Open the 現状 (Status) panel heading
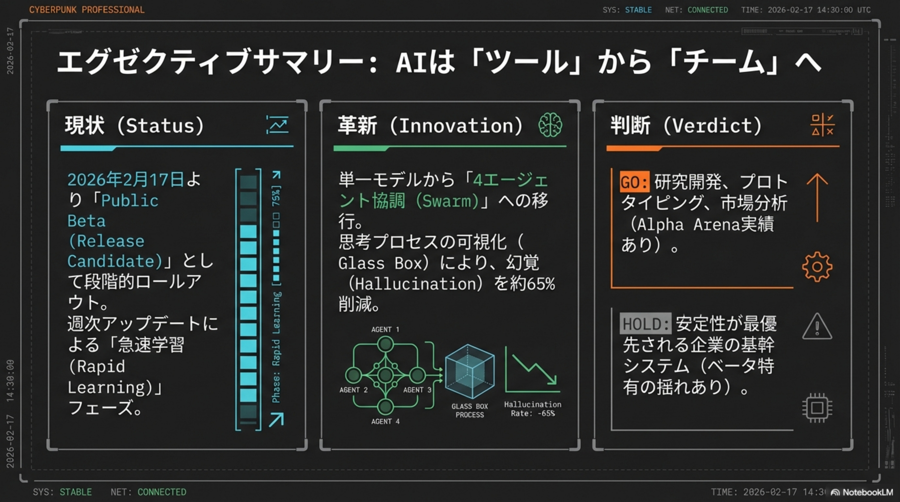The image size is (900, 502). click(134, 126)
